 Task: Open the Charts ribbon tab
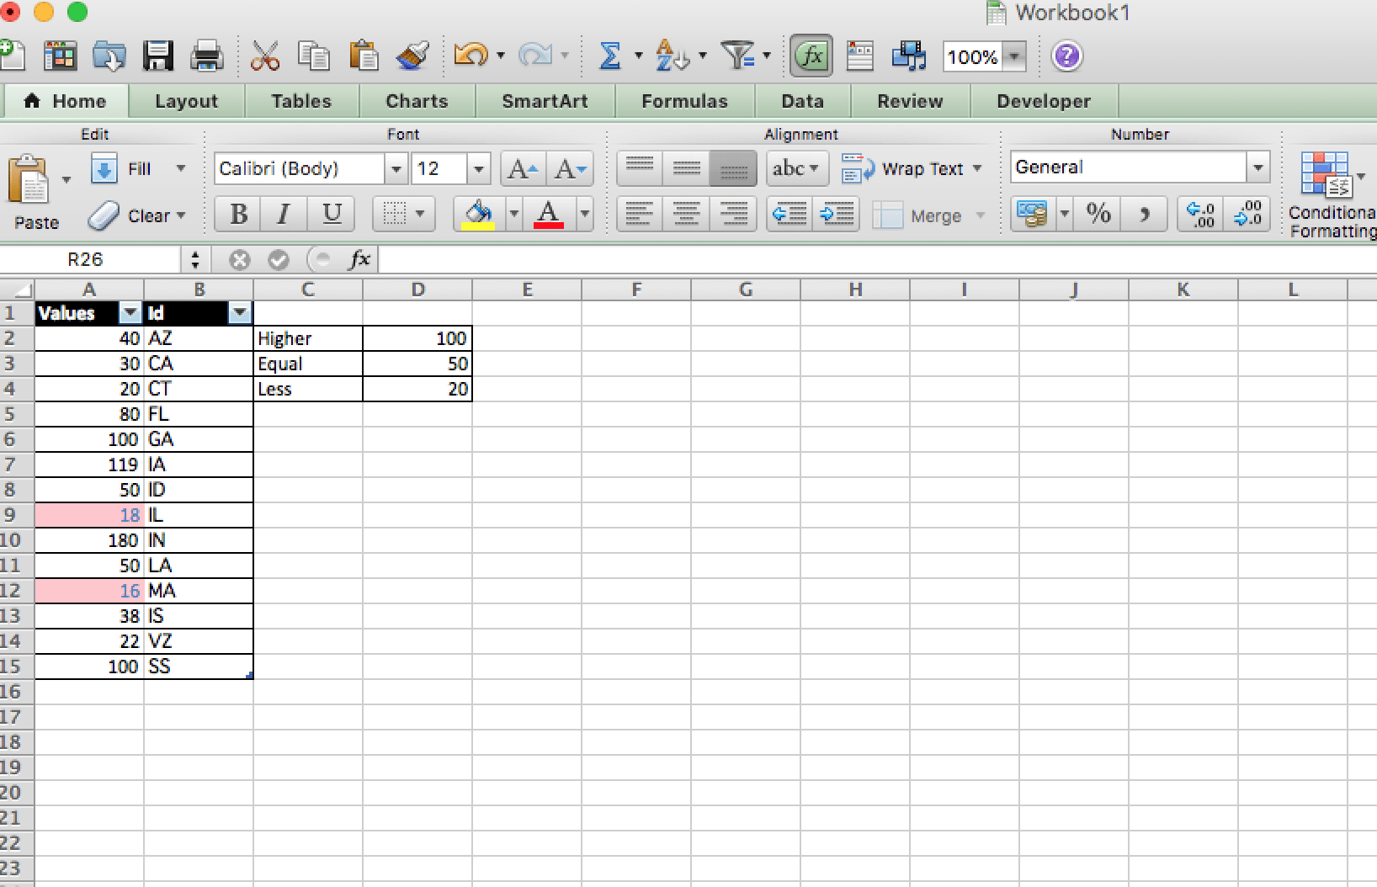point(416,101)
